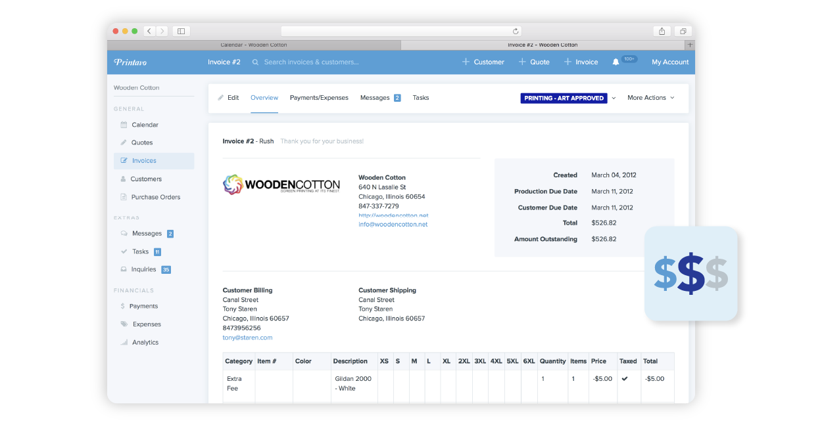Click the Expenses tags icon
The image size is (822, 438).
tap(124, 324)
